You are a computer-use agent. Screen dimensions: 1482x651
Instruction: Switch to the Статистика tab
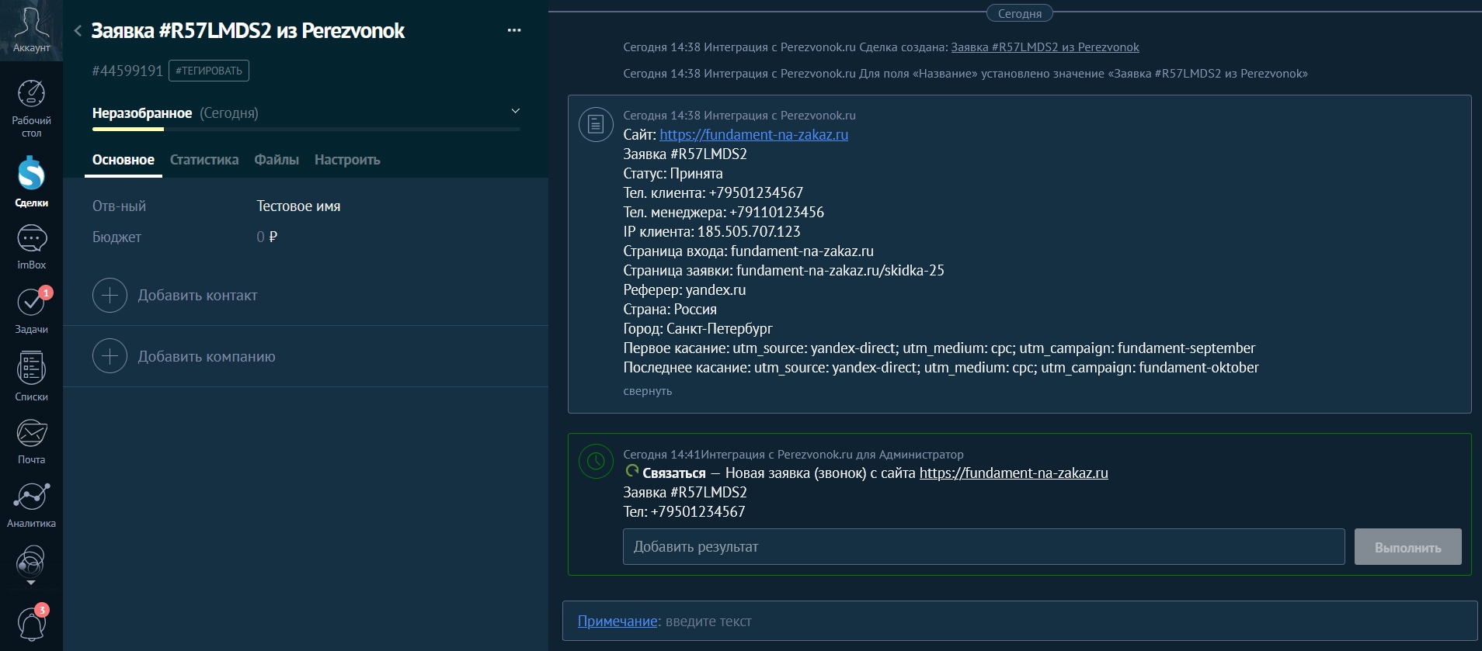coord(204,160)
